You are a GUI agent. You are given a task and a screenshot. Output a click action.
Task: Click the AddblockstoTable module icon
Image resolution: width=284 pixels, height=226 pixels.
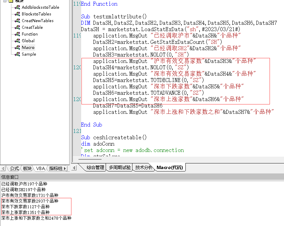tap(17, 7)
